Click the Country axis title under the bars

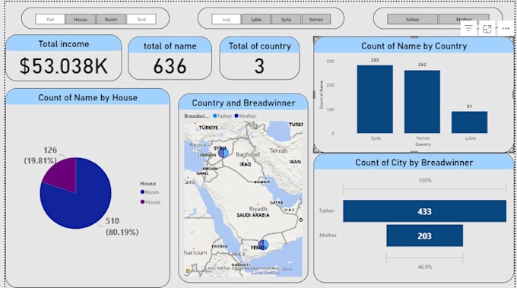(423, 144)
